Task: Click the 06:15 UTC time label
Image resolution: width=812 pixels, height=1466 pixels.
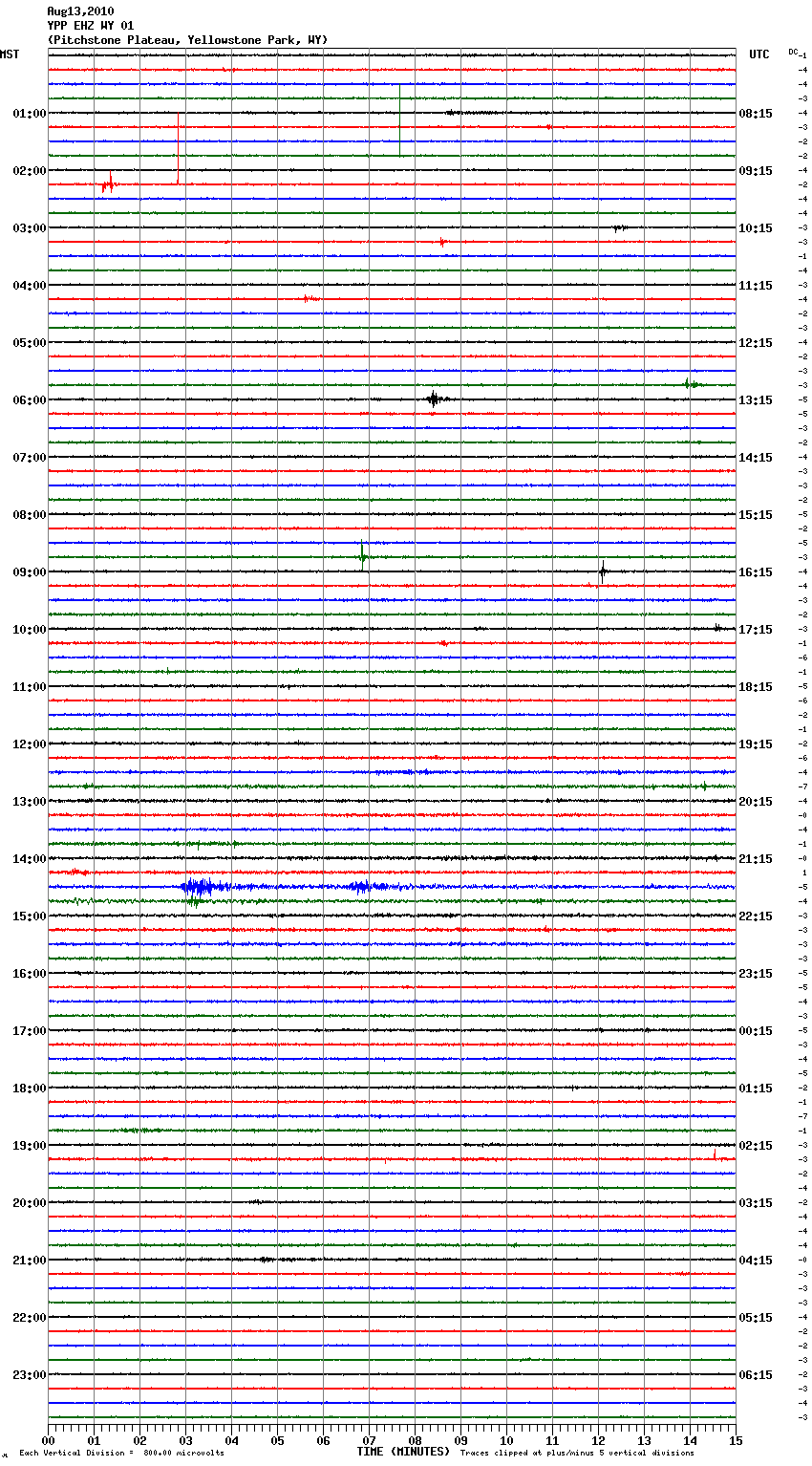Action: point(756,1375)
